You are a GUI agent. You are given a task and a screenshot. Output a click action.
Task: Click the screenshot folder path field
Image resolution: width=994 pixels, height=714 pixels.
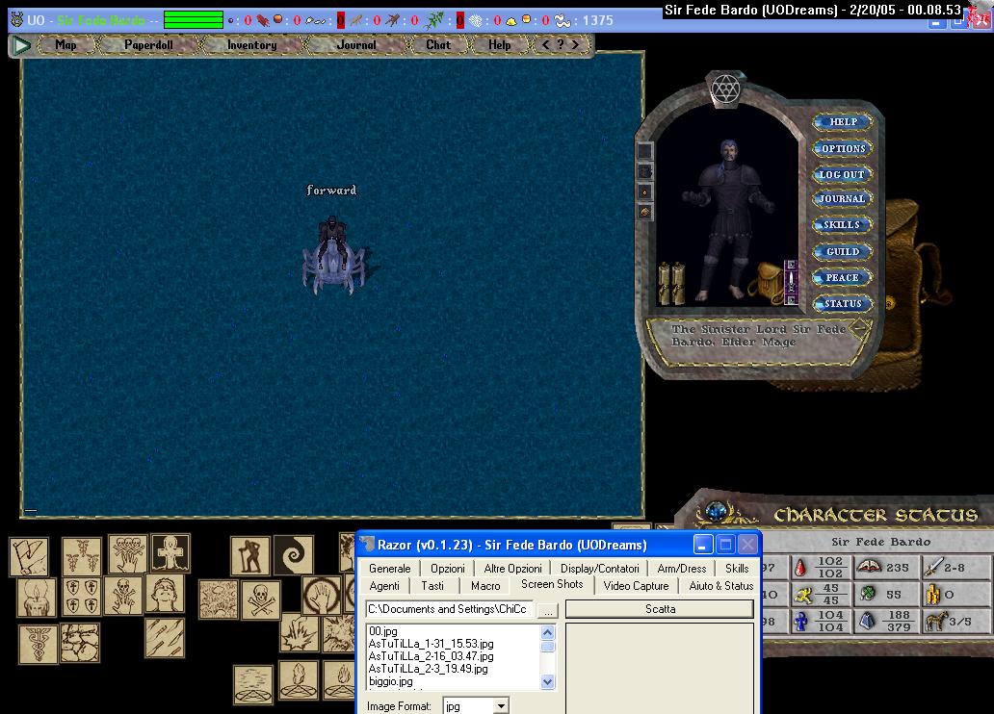tap(450, 609)
